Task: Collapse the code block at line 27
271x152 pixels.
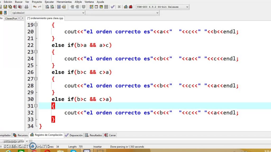Action: (x=36, y=79)
